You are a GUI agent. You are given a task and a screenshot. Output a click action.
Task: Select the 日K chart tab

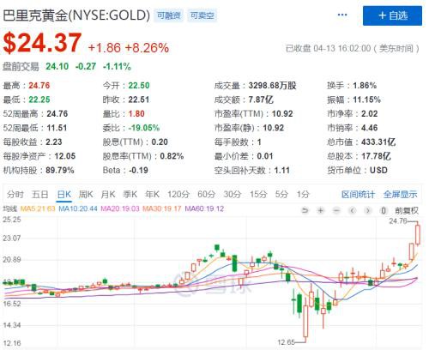click(x=64, y=195)
